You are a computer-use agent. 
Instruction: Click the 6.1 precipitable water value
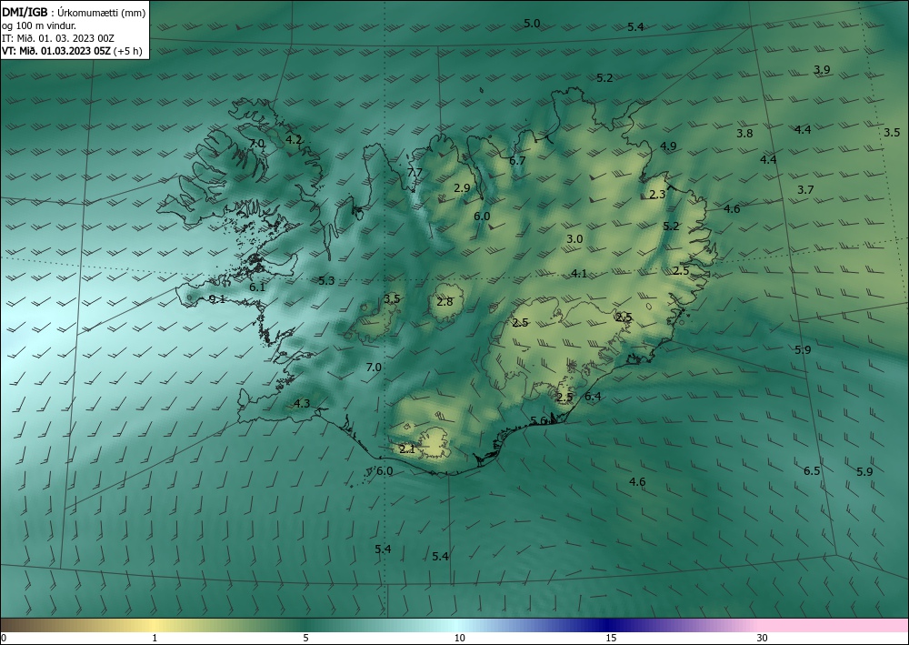click(257, 287)
